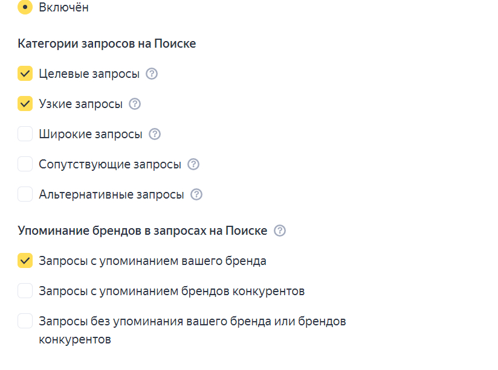498x370 pixels.
Task: Select the Включён radio button
Action: point(25,7)
